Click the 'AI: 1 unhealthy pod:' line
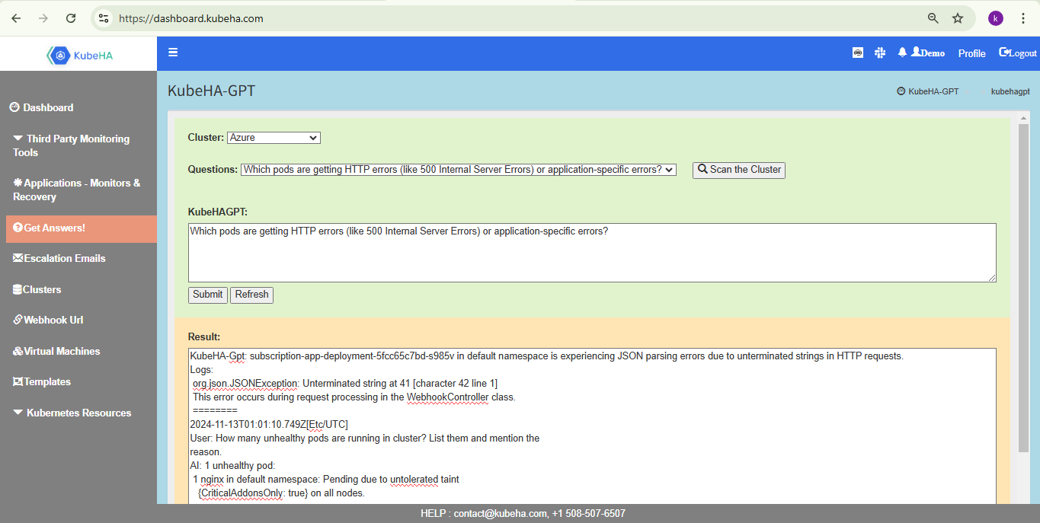Image resolution: width=1040 pixels, height=523 pixels. click(x=232, y=465)
